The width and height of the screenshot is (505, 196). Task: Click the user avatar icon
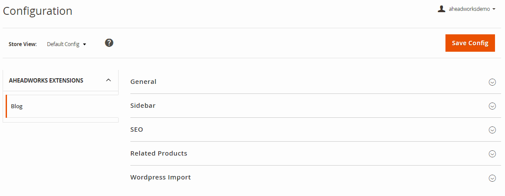click(441, 9)
